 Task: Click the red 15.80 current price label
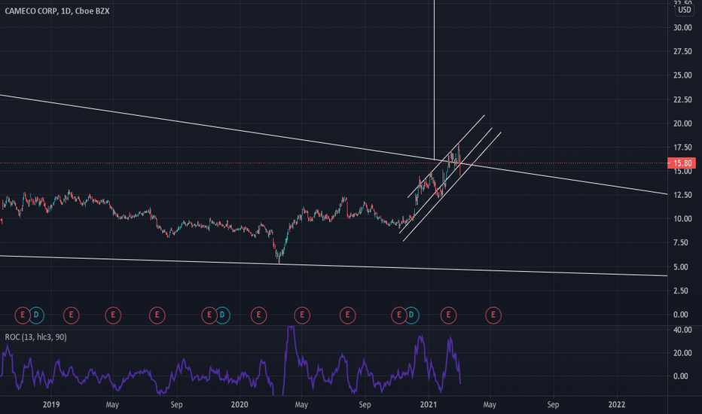682,163
